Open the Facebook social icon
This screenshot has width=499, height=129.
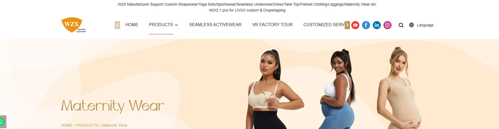coord(366,25)
